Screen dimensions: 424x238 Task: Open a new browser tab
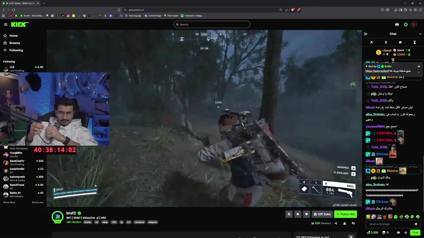tap(44, 3)
